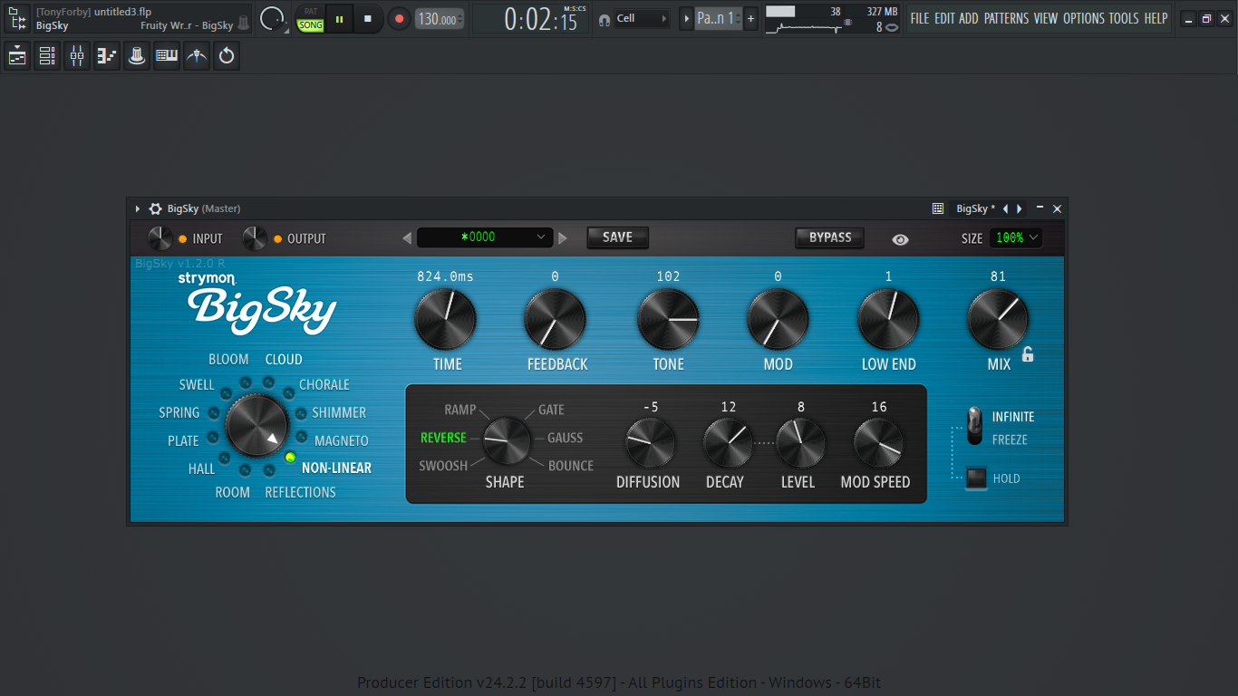Open the HELP menu

tap(1156, 18)
